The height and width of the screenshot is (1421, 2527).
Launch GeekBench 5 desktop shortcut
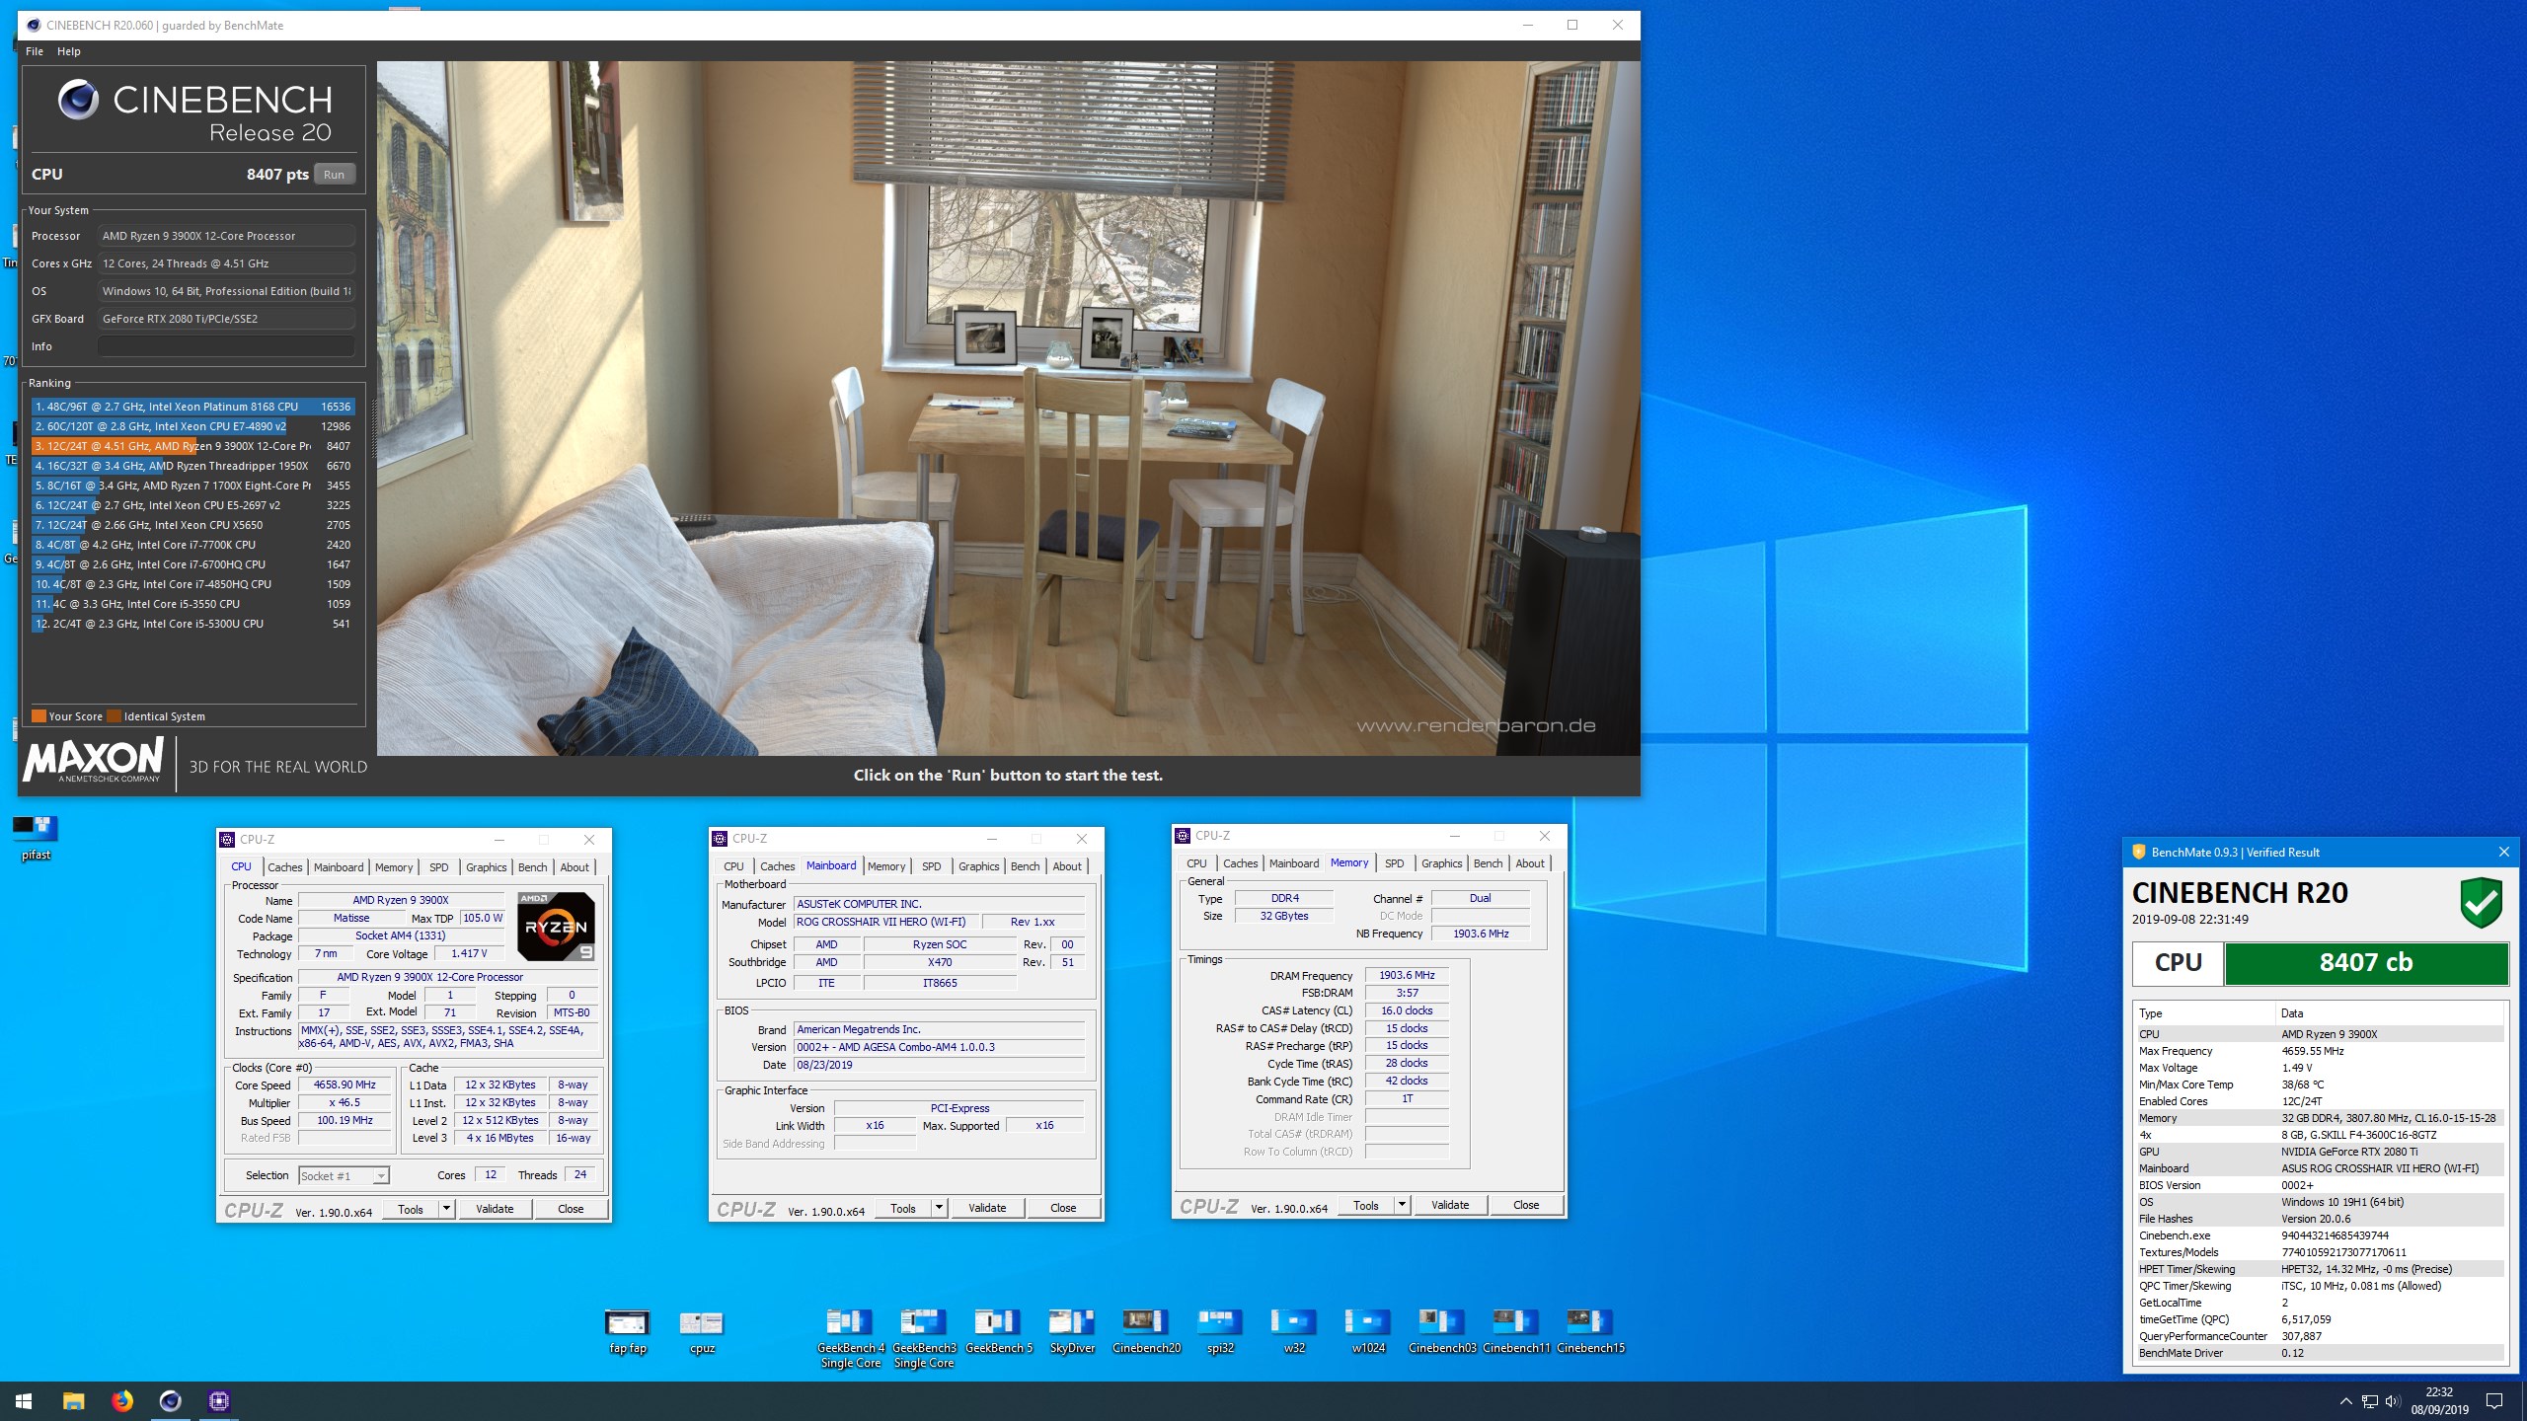[998, 1331]
